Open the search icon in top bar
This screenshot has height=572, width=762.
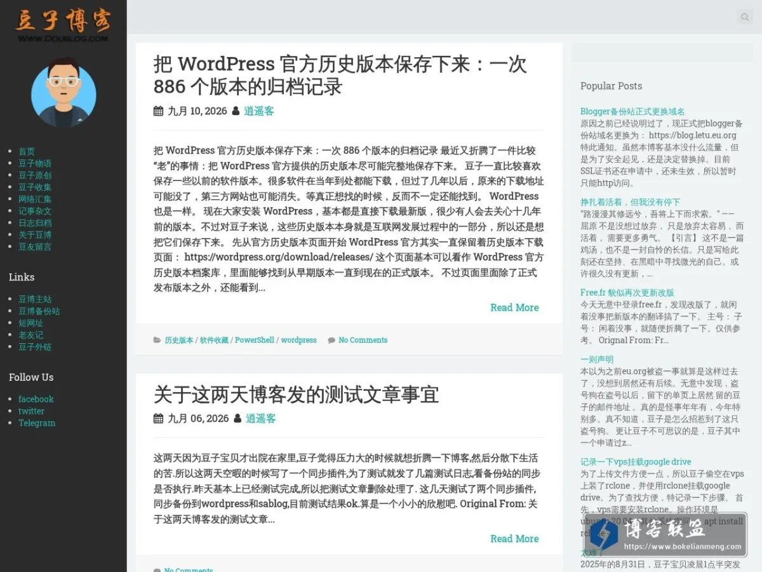[x=745, y=17]
